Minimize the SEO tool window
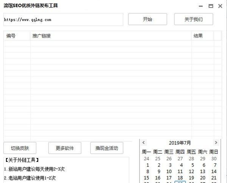 [x=201, y=6]
